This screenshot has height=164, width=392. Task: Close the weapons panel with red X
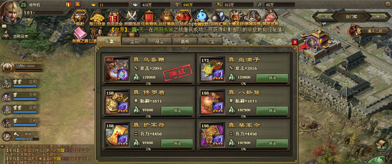click(x=295, y=42)
